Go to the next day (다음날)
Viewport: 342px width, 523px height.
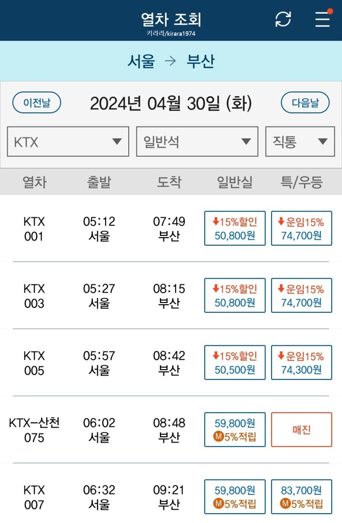pyautogui.click(x=305, y=103)
